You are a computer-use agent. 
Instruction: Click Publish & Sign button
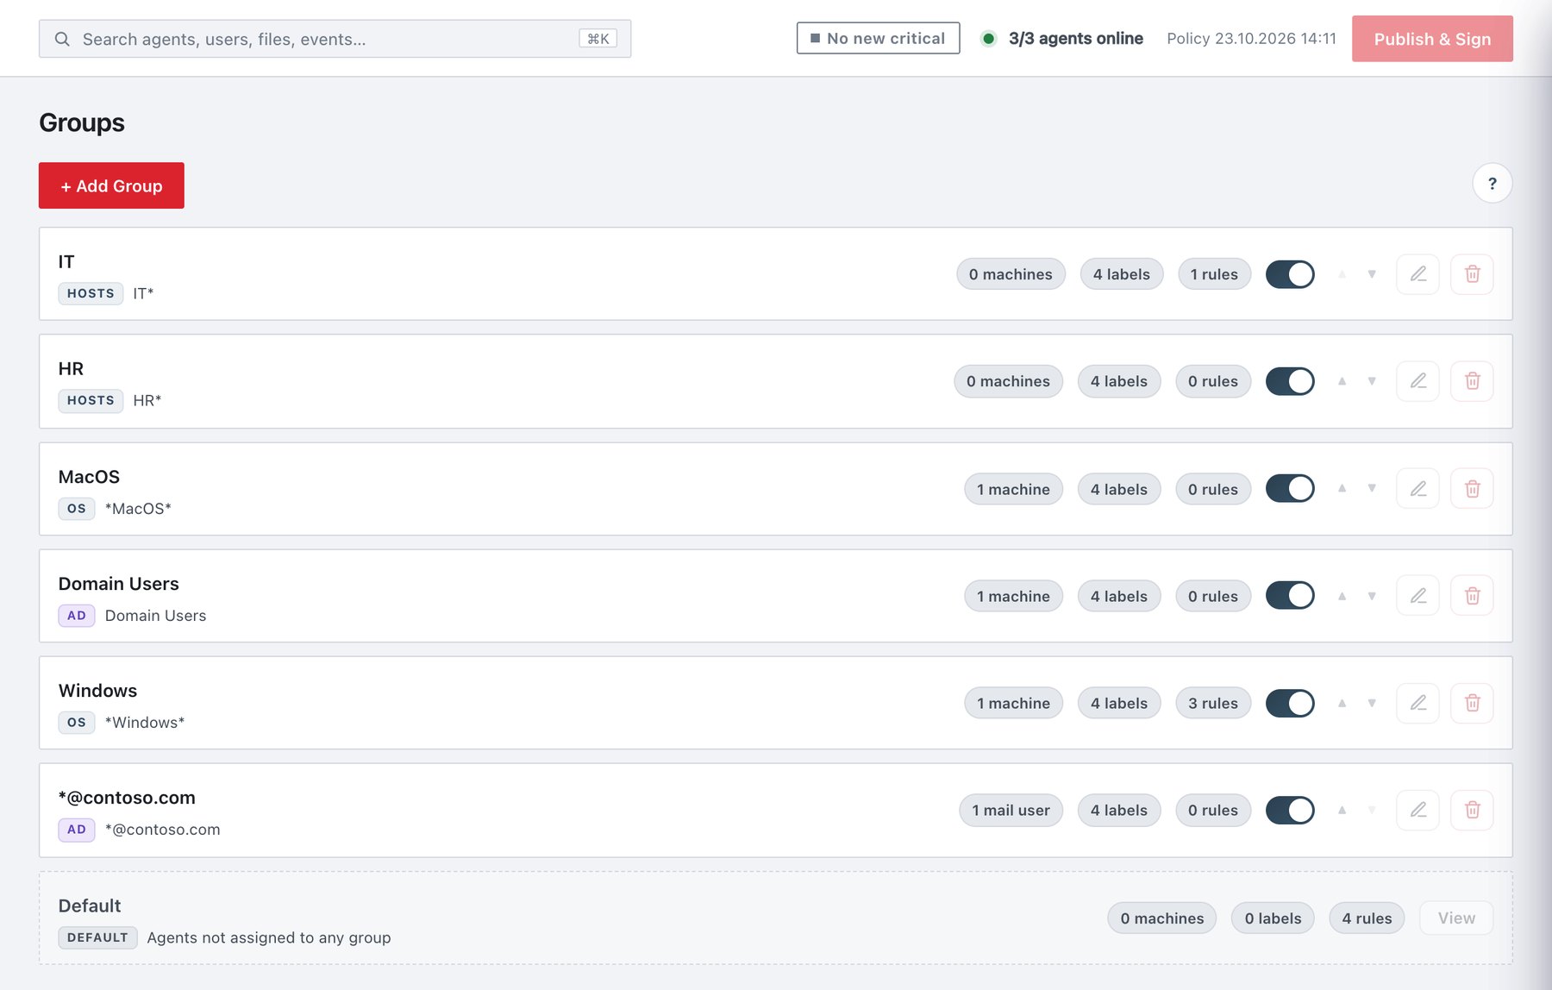[x=1432, y=39]
